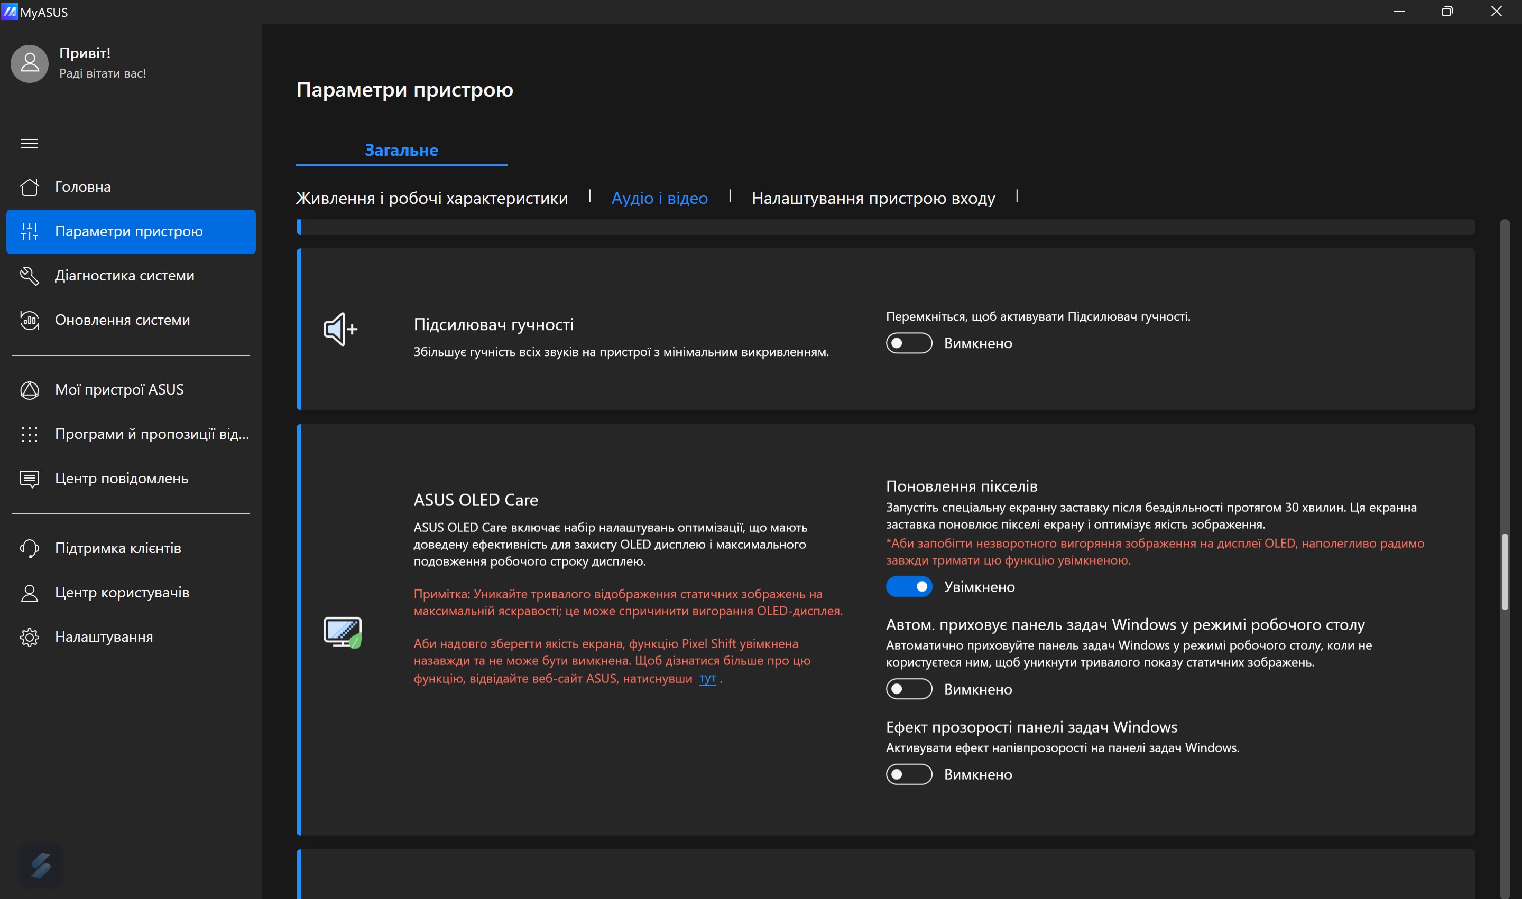The height and width of the screenshot is (899, 1522).
Task: Disable the Поновлення пікселів toggle
Action: point(908,586)
